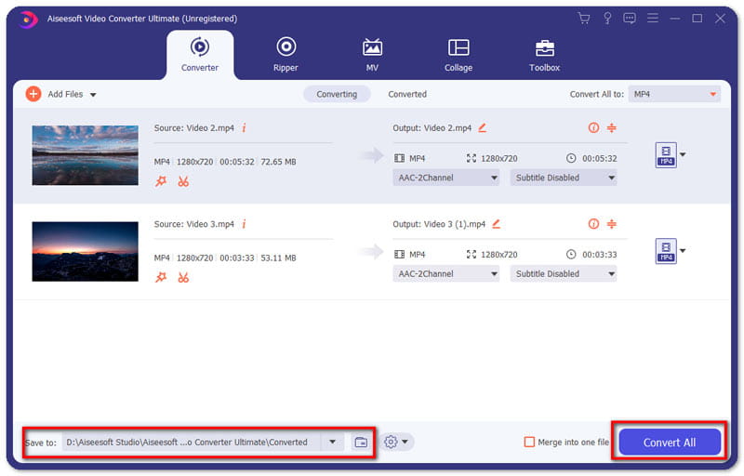
Task: Expand the Subtitle Disabled dropdown for Video 3
Action: pos(564,273)
